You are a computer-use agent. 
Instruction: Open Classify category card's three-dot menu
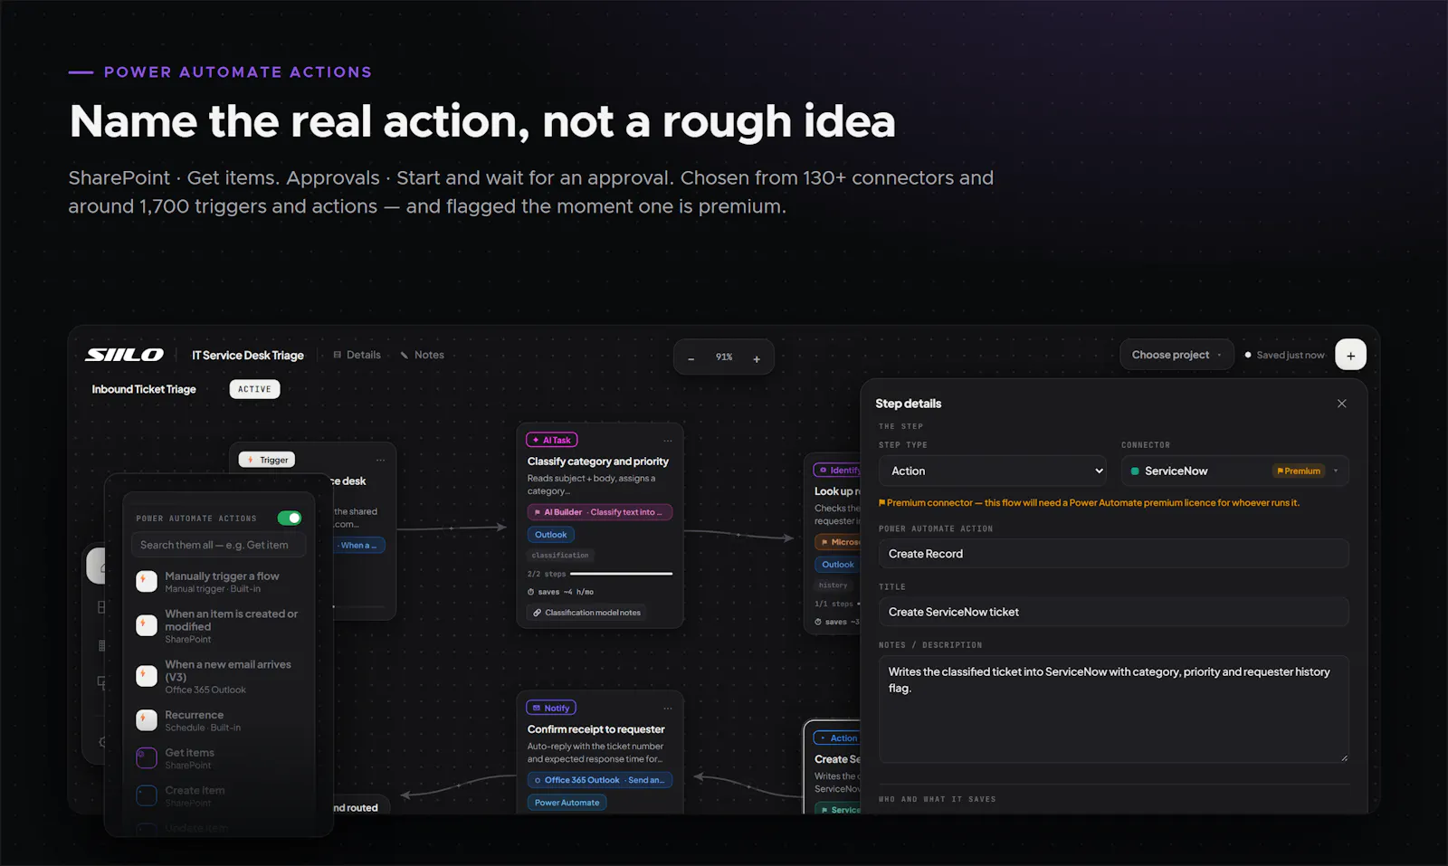tap(668, 440)
